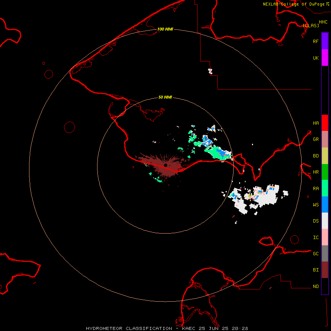The height and width of the screenshot is (331, 331).
Task: Click the '100 NMI' range ring label
Action: (165, 29)
